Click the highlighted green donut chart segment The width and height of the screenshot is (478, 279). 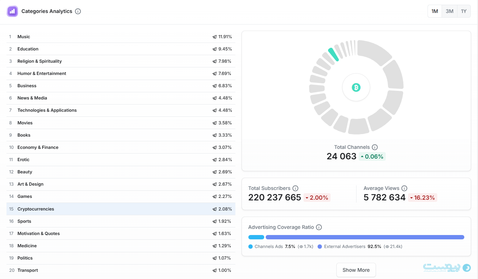(333, 54)
